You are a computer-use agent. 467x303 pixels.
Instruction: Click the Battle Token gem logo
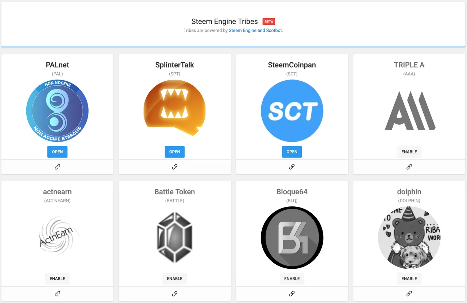[175, 238]
